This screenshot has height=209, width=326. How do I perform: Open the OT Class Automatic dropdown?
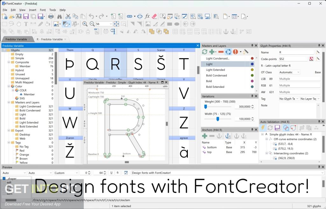coord(289,72)
